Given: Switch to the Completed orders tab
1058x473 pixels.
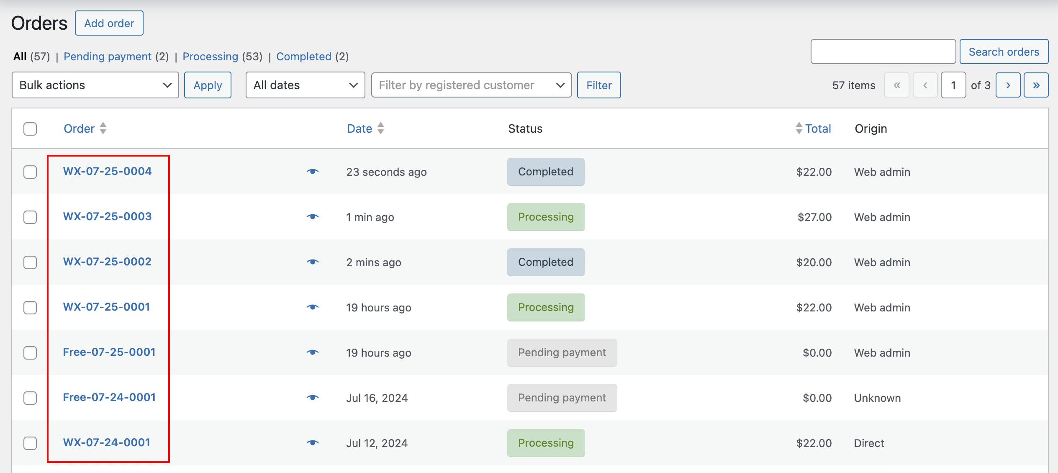Looking at the screenshot, I should click(304, 56).
